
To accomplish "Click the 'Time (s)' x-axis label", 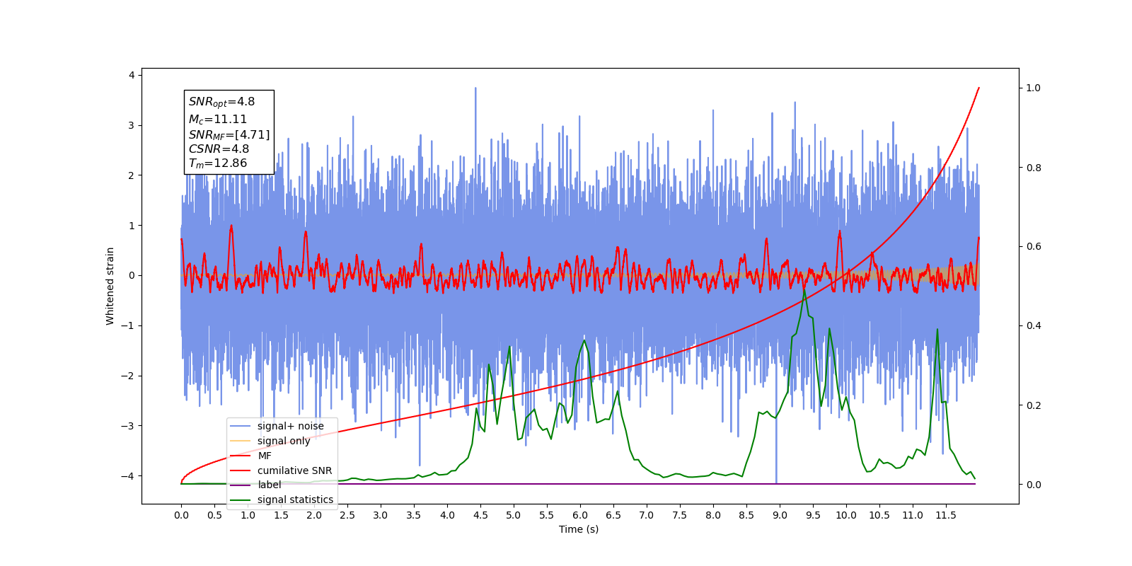I will [x=579, y=529].
